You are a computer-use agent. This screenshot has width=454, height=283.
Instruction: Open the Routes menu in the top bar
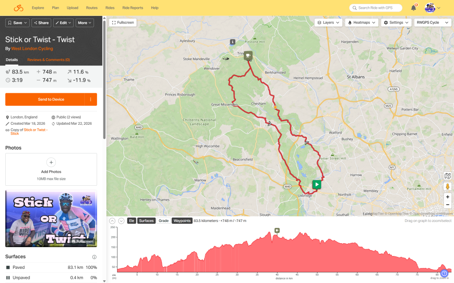click(x=92, y=8)
